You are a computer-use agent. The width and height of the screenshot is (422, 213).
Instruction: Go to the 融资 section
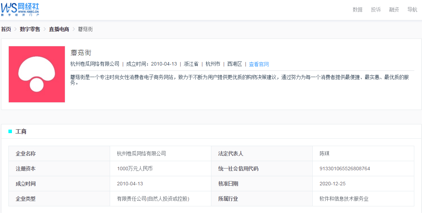pos(394,9)
